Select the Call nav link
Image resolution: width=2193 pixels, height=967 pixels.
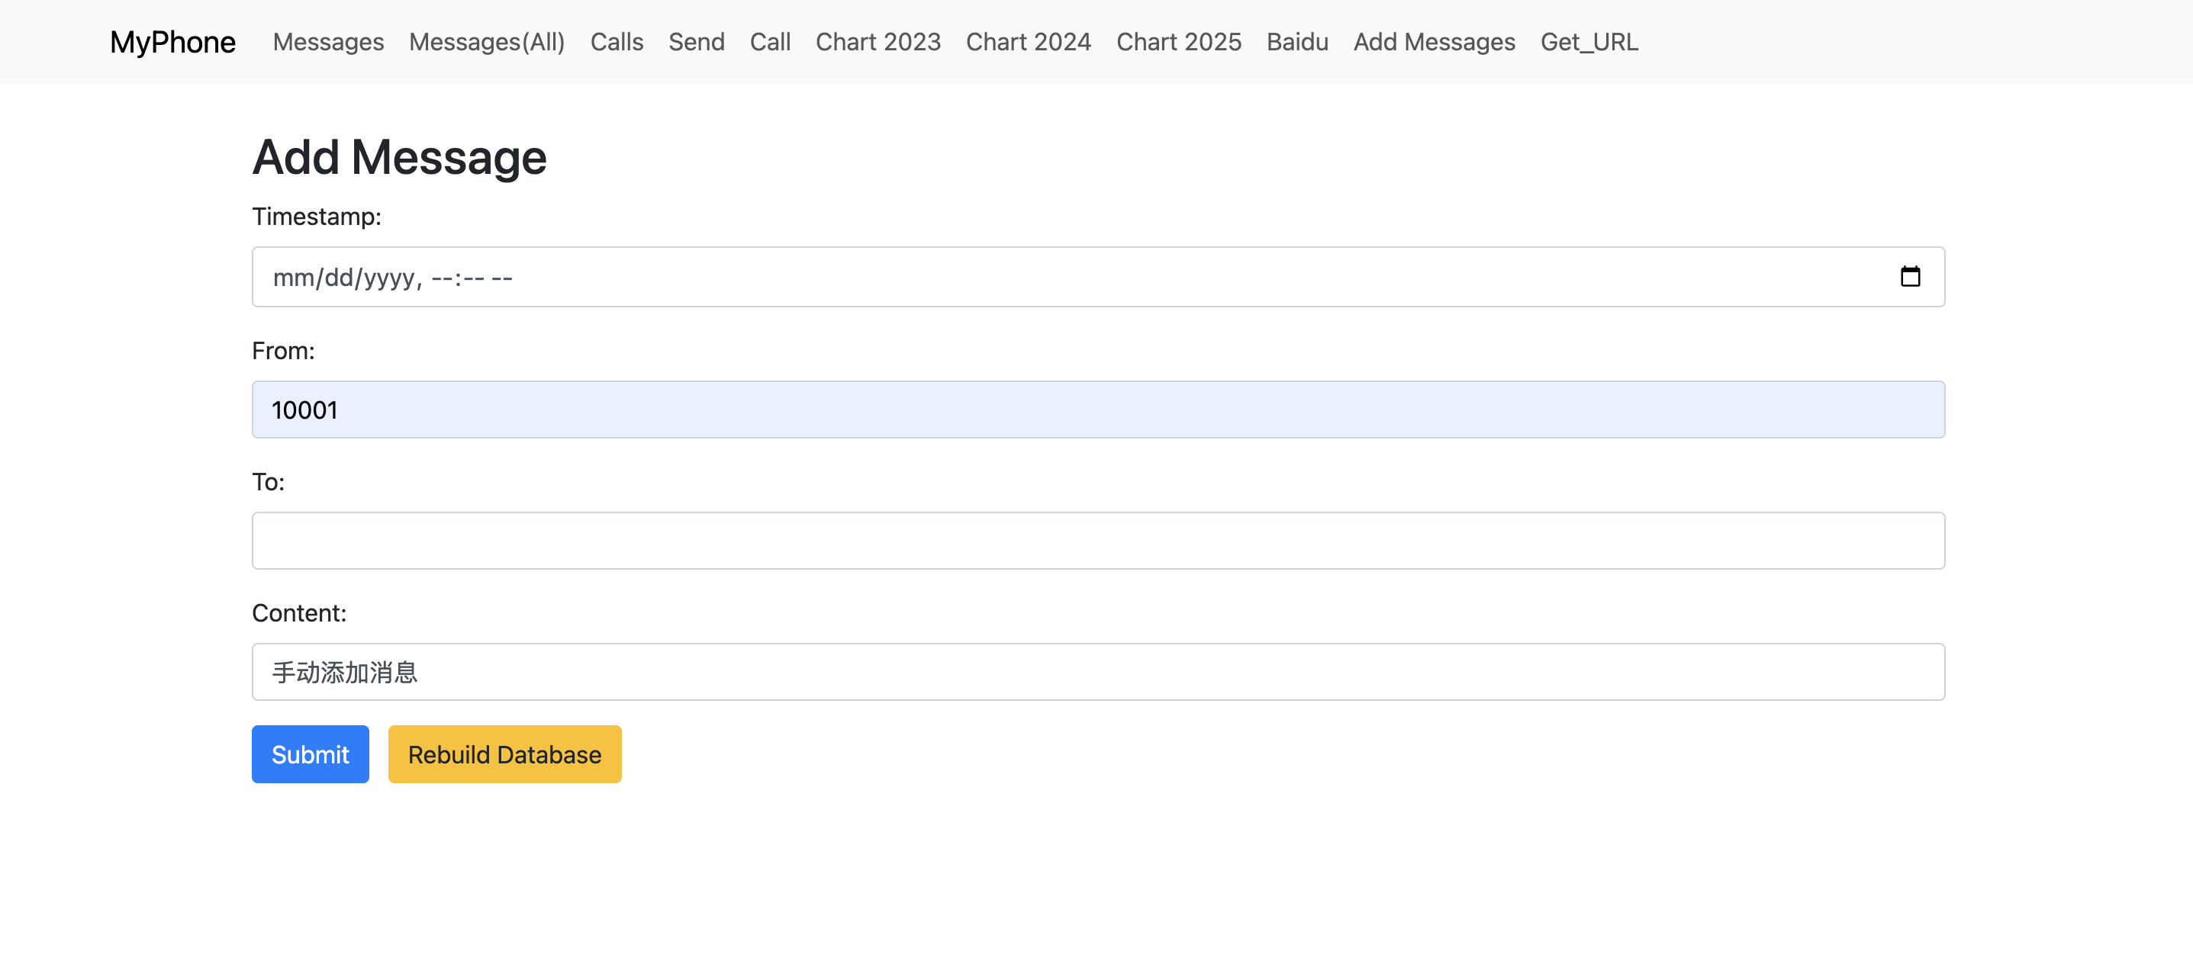(x=770, y=42)
